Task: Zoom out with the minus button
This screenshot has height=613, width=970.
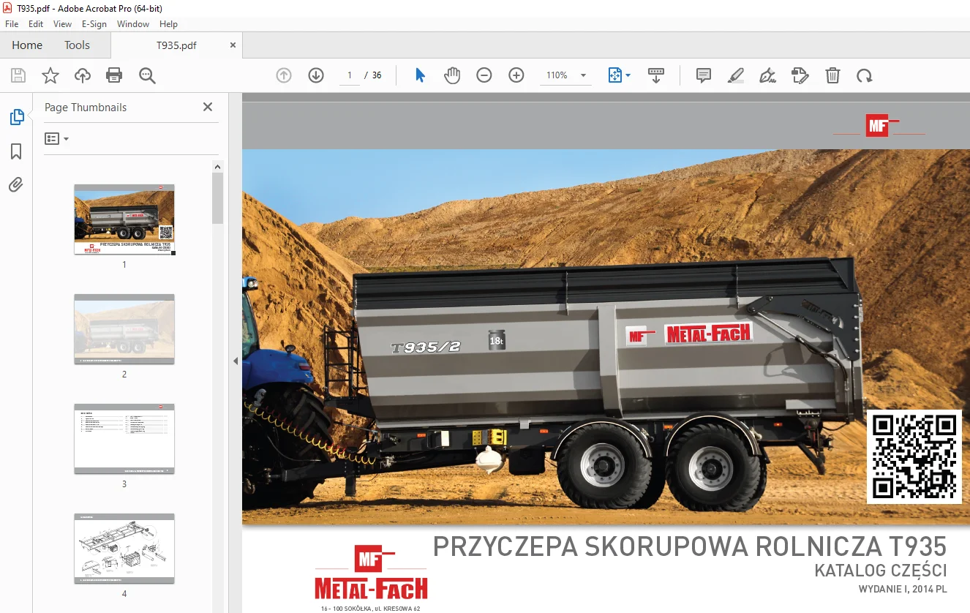Action: coord(484,75)
